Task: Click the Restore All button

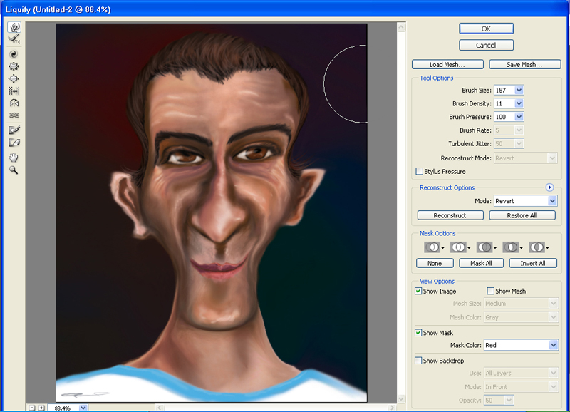Action: 522,215
